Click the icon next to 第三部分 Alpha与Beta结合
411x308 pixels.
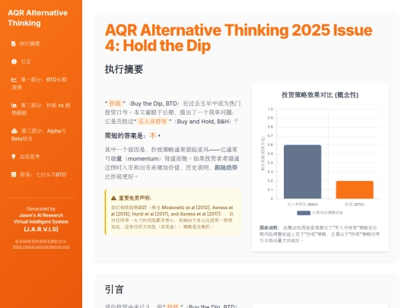pyautogui.click(x=14, y=131)
